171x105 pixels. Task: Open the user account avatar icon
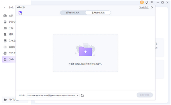[x=142, y=2]
